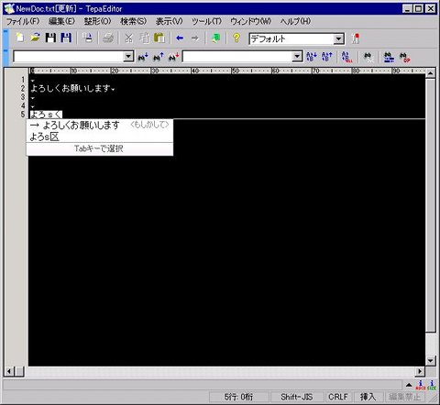The height and width of the screenshot is (405, 440).
Task: Click the Paste clipboard icon
Action: (159, 38)
